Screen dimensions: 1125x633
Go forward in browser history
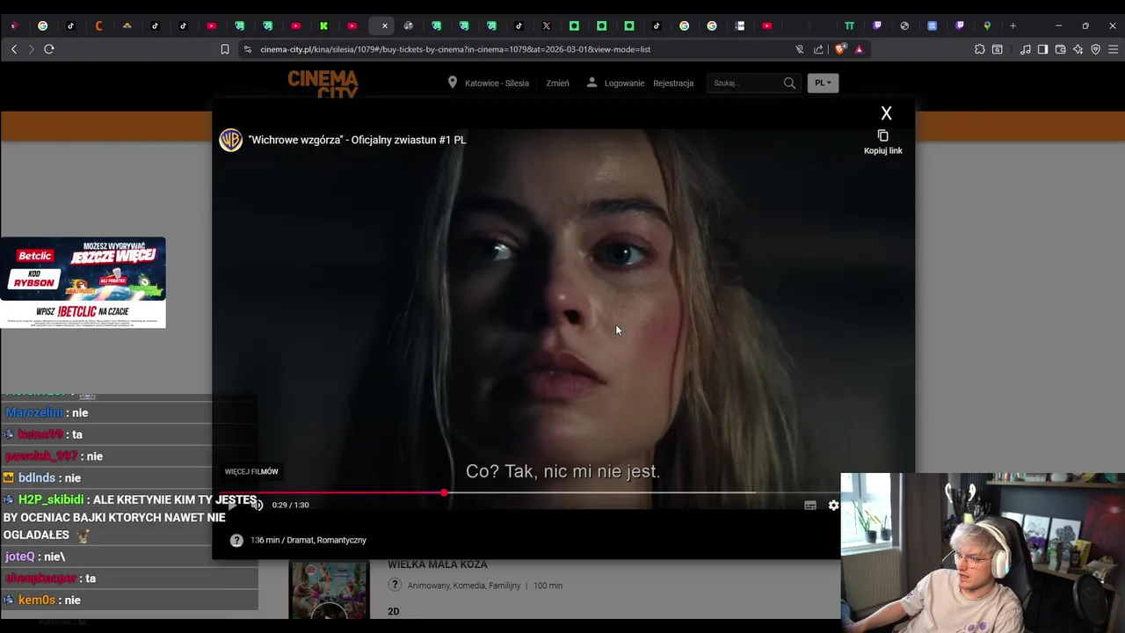tap(32, 49)
